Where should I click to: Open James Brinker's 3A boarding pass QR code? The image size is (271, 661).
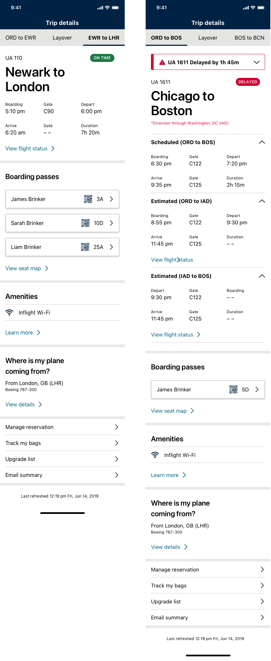(x=88, y=199)
